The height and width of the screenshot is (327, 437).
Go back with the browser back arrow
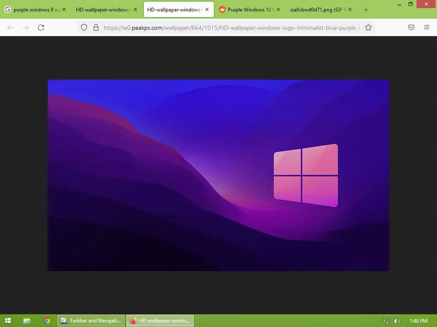click(x=10, y=28)
